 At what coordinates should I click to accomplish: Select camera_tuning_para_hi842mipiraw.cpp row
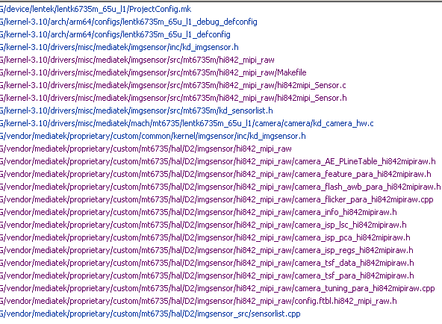(217, 288)
